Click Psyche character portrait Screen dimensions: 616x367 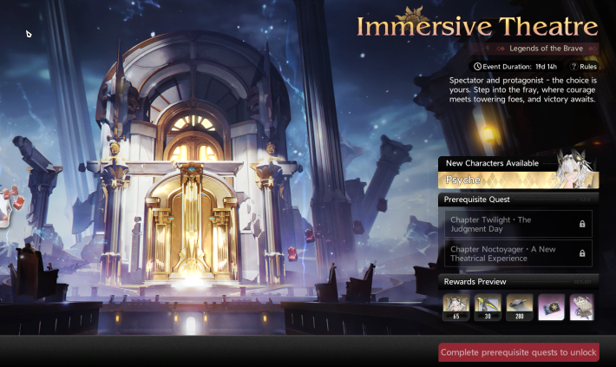pyautogui.click(x=574, y=167)
